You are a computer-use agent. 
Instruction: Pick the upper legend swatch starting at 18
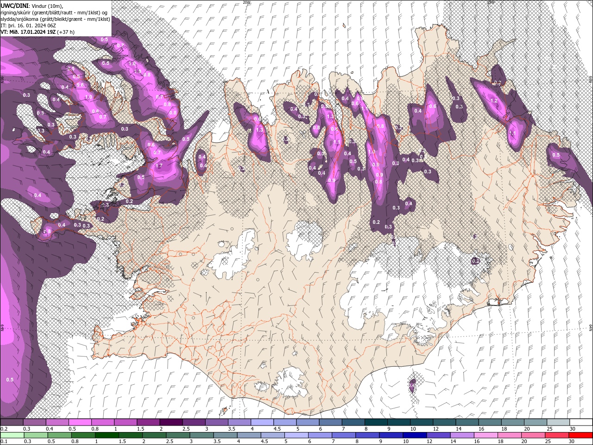513,422
